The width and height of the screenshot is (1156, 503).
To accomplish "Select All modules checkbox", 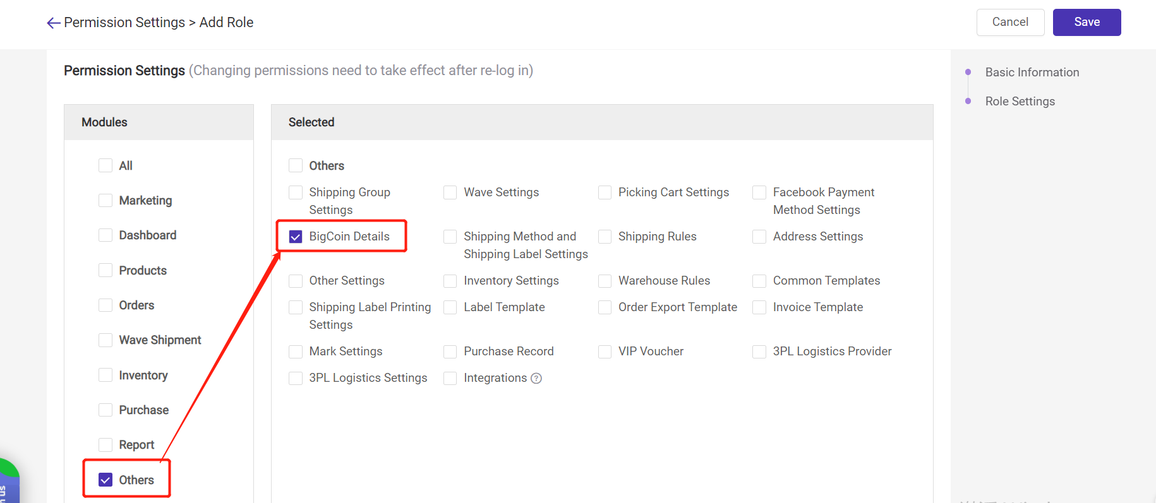I will click(x=105, y=165).
